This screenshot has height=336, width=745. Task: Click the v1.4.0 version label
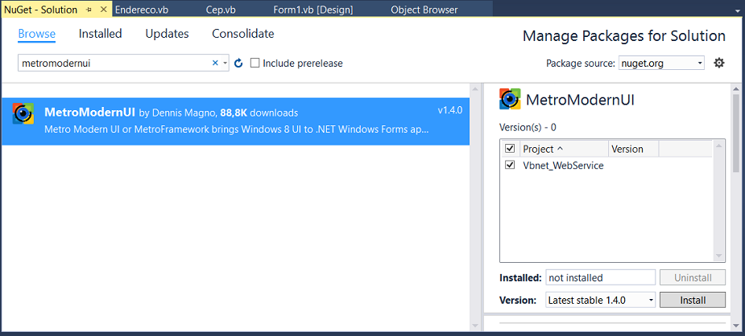(x=450, y=110)
